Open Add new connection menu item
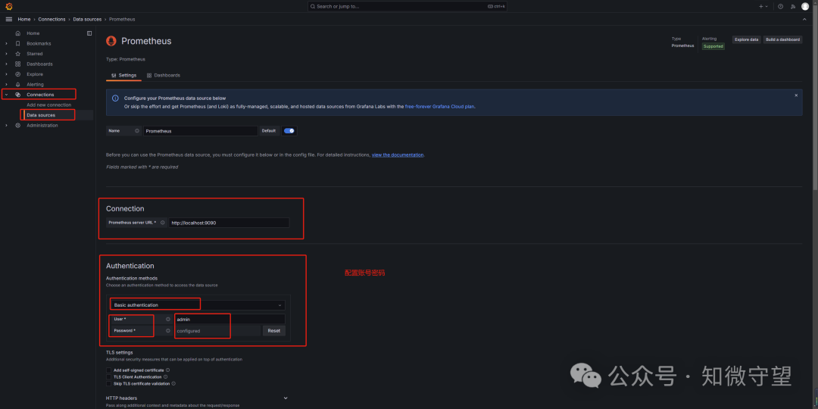This screenshot has height=409, width=818. (x=49, y=105)
